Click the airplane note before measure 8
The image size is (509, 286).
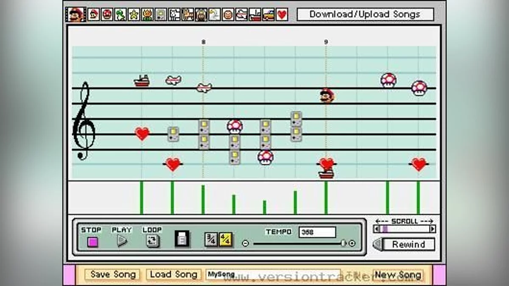tap(173, 80)
